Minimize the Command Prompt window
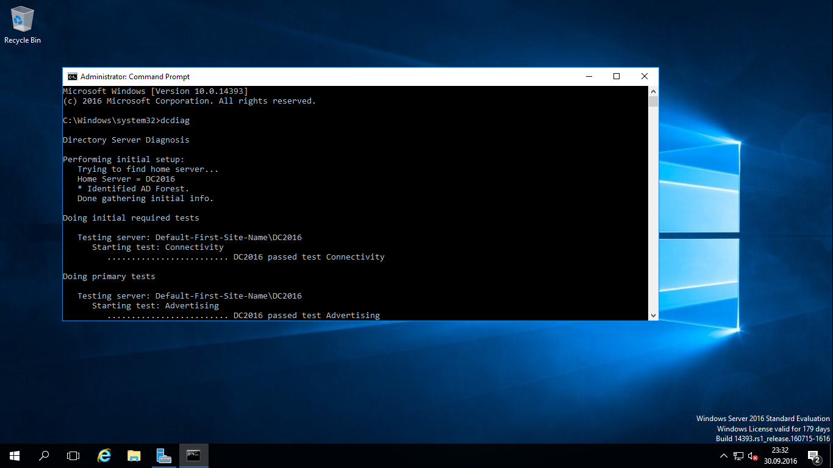The width and height of the screenshot is (833, 468). pos(588,76)
